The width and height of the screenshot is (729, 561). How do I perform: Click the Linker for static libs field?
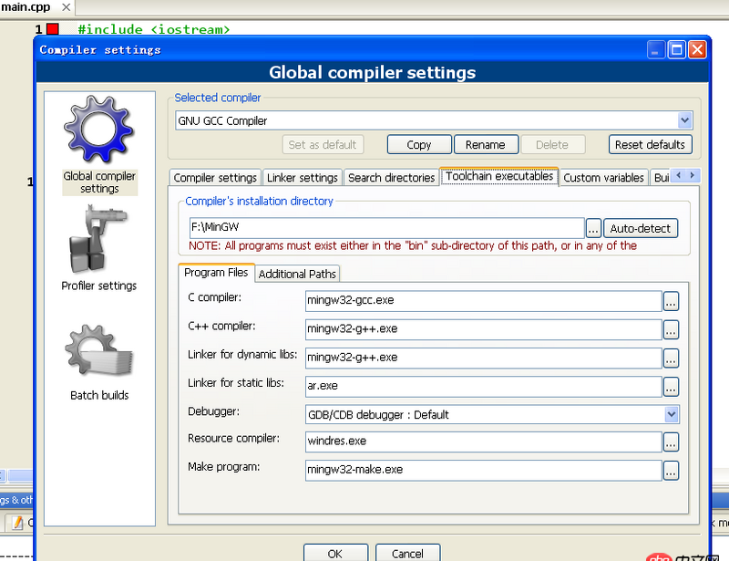click(484, 387)
